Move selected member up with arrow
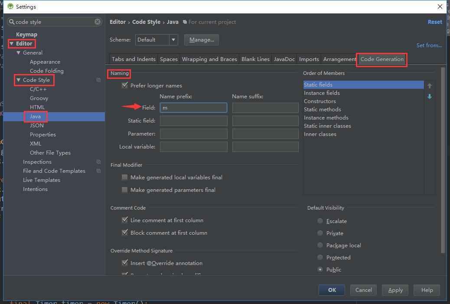Viewport: 450px width, 304px height. [x=429, y=86]
